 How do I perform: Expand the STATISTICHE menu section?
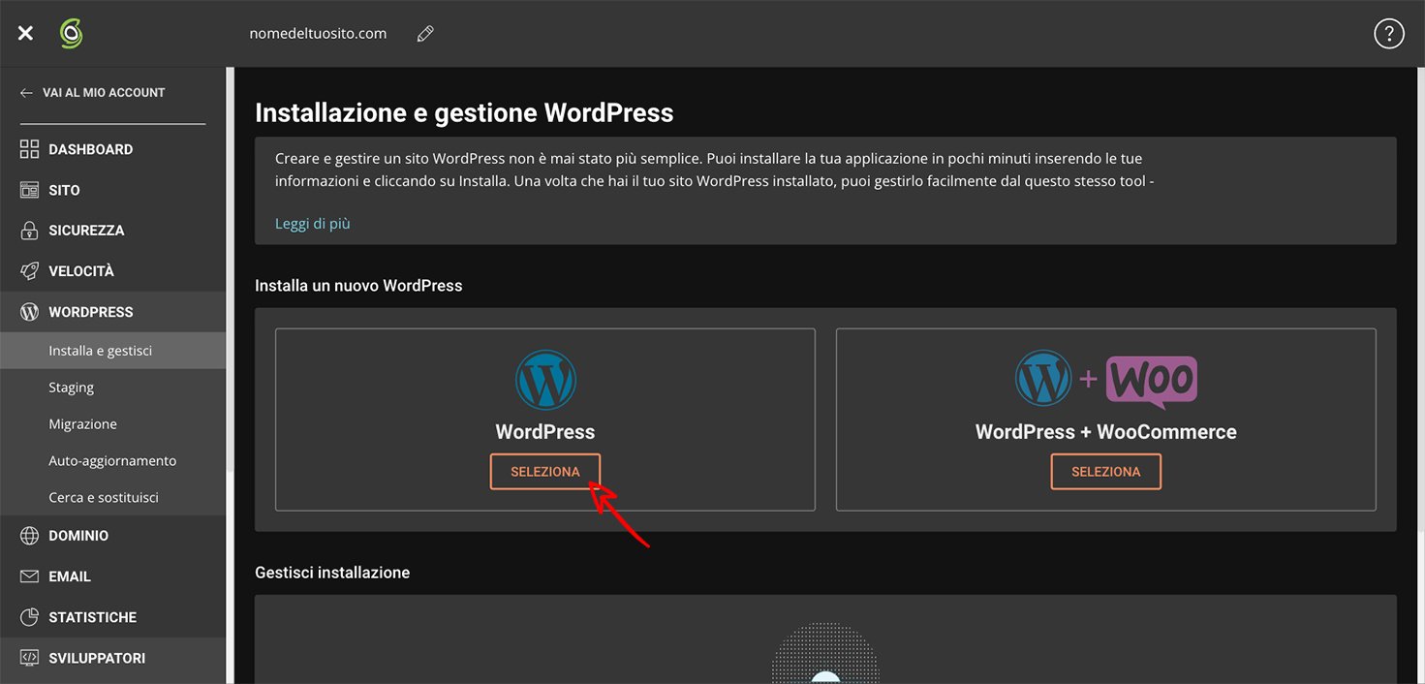point(112,617)
